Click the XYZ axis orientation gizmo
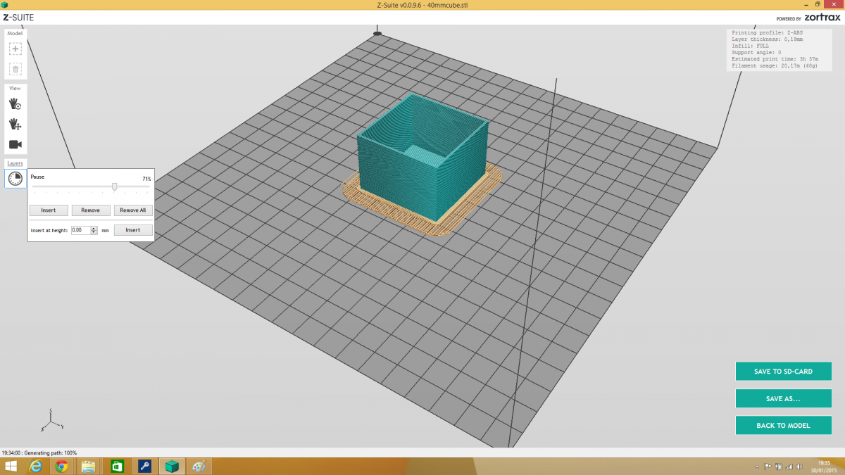 click(x=52, y=420)
